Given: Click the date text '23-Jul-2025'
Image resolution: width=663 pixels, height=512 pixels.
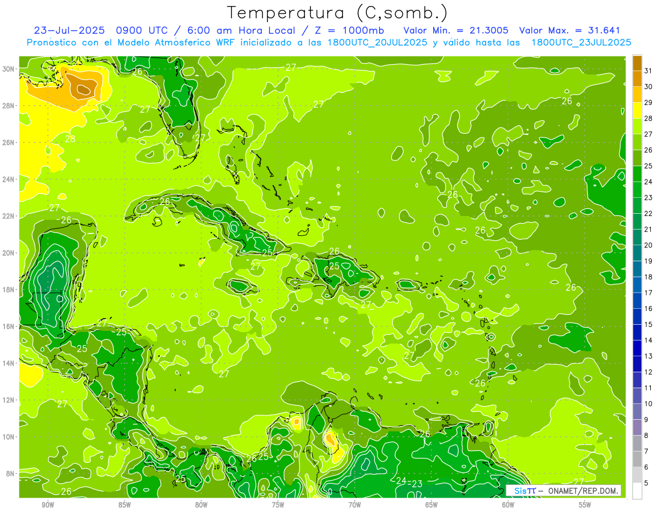Looking at the screenshot, I should click(x=69, y=30).
